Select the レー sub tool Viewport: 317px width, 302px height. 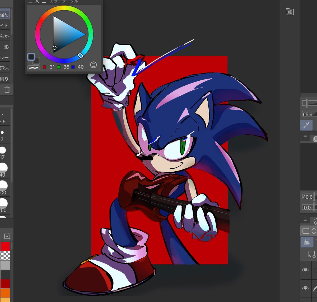5,57
